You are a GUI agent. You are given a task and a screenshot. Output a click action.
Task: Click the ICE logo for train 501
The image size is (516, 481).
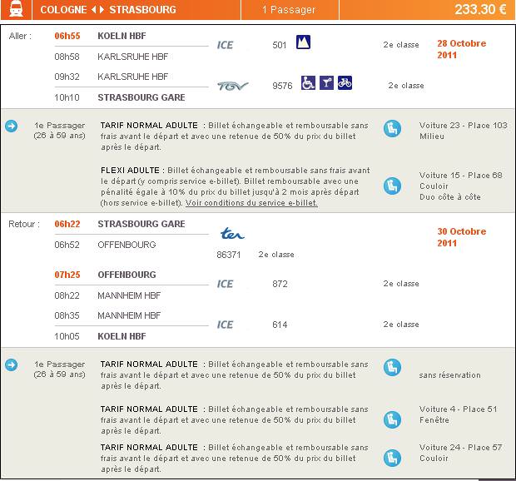(225, 45)
